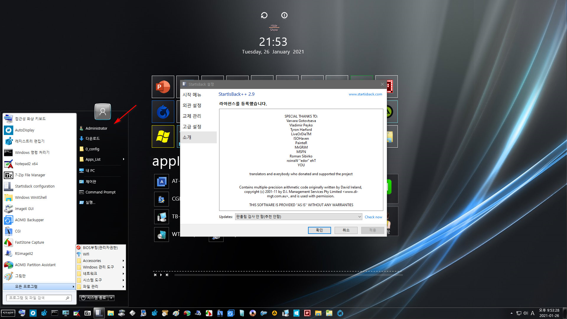The image size is (567, 319).
Task: Open AOMEI Partition Assistant entry
Action: click(40, 265)
